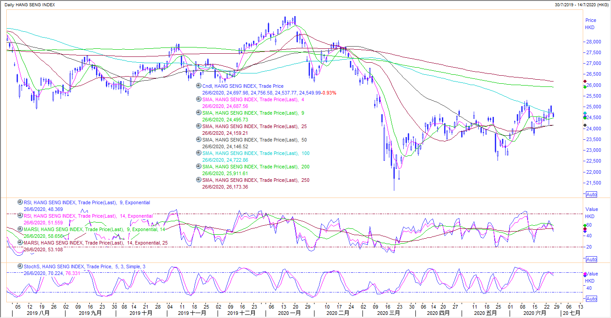Click the '26,000' price axis label

[x=594, y=85]
